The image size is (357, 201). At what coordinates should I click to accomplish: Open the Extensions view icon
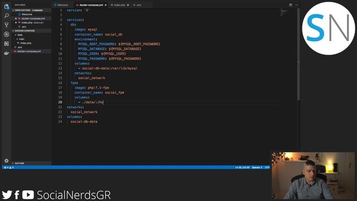pyautogui.click(x=6, y=44)
